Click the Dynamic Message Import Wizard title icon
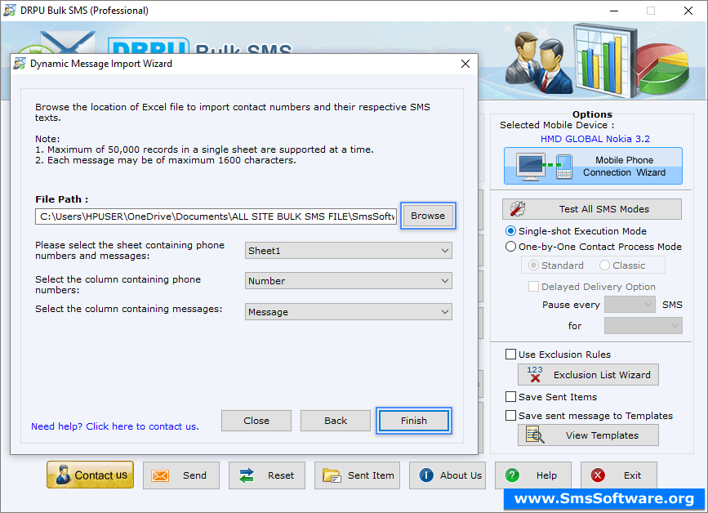This screenshot has height=513, width=708. [x=20, y=64]
